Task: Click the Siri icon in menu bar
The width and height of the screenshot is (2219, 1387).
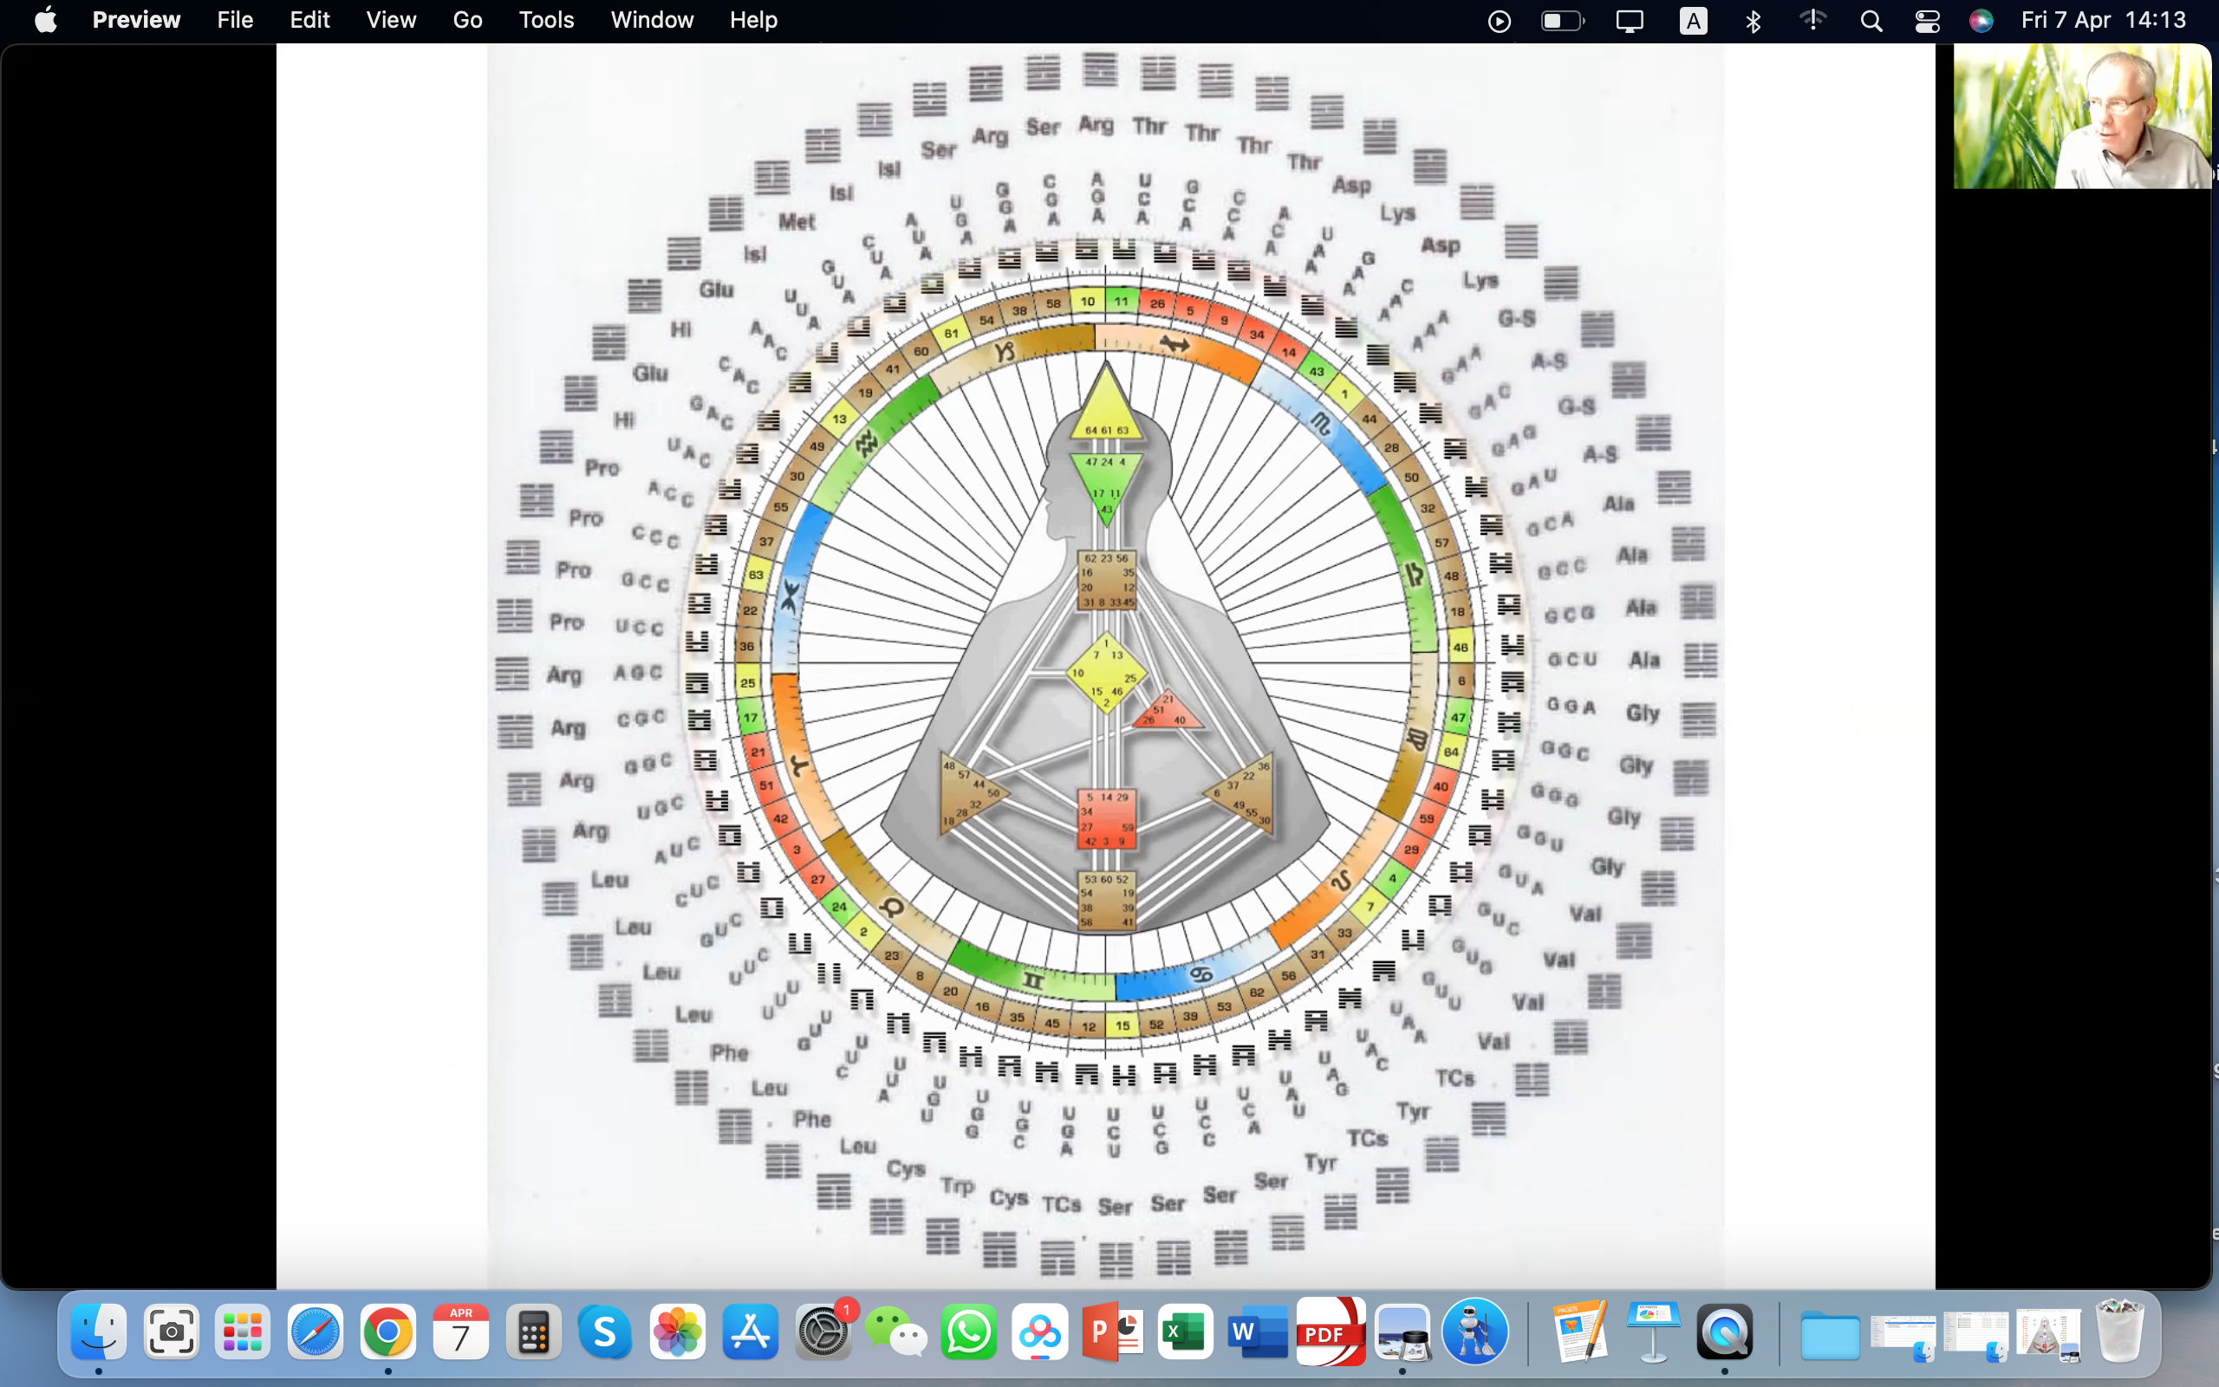Action: tap(1981, 20)
